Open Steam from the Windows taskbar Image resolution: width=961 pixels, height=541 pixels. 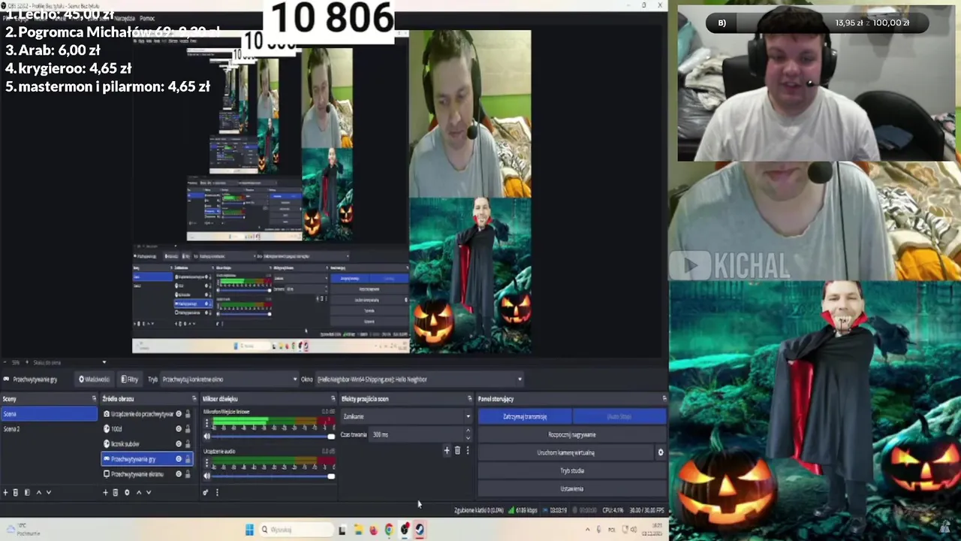(x=419, y=530)
